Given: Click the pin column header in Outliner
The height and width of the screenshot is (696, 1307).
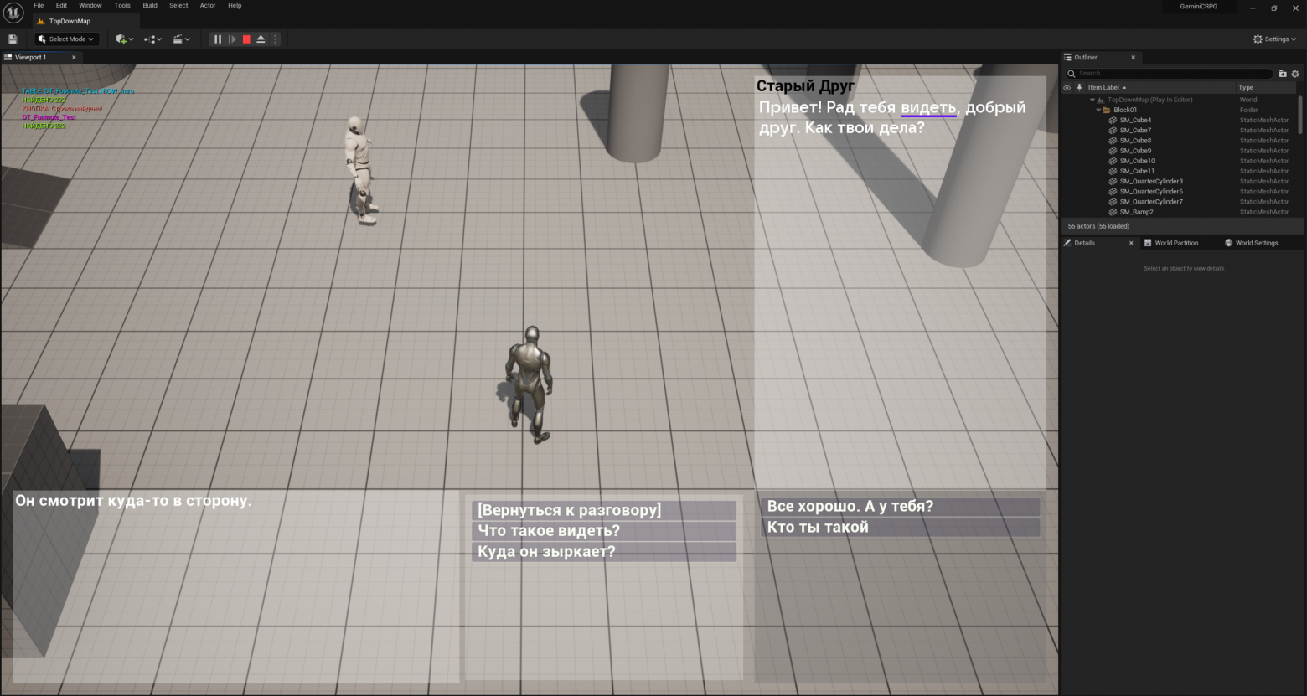Looking at the screenshot, I should pyautogui.click(x=1078, y=87).
